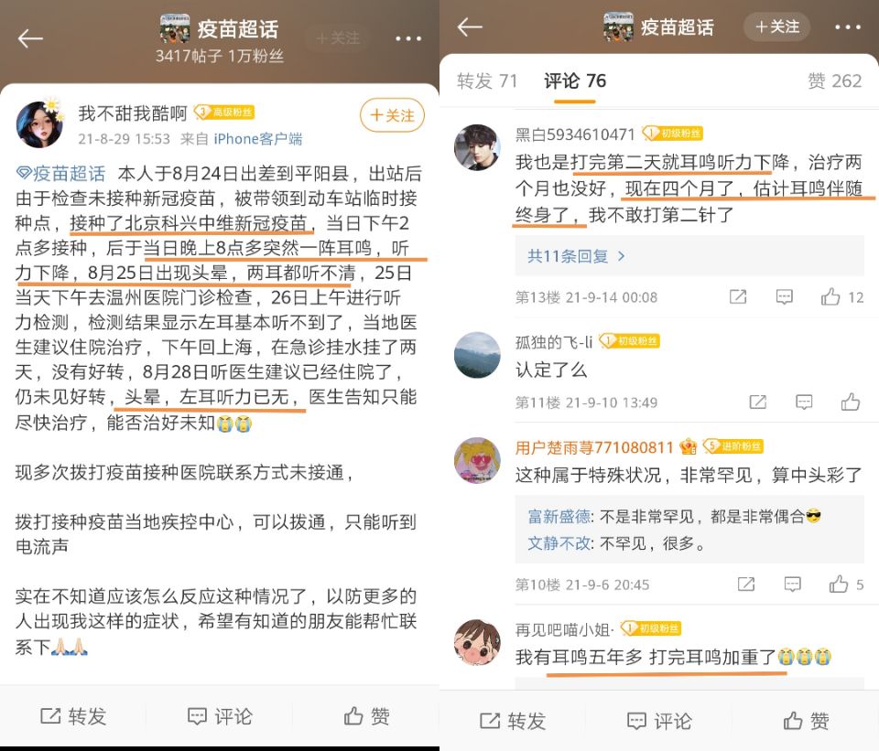Repost the comment by 孤独的飞-li
The image size is (879, 751).
pos(758,402)
